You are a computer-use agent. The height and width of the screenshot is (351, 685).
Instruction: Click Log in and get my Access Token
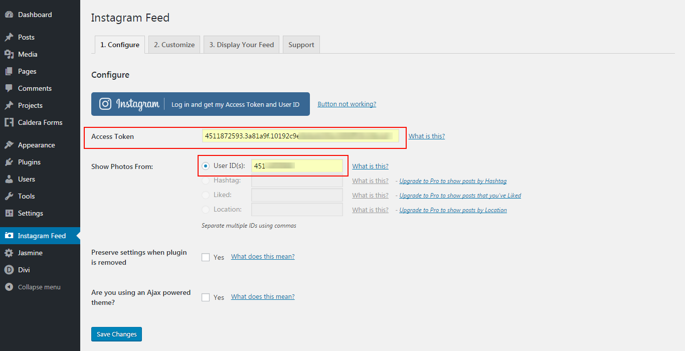201,104
